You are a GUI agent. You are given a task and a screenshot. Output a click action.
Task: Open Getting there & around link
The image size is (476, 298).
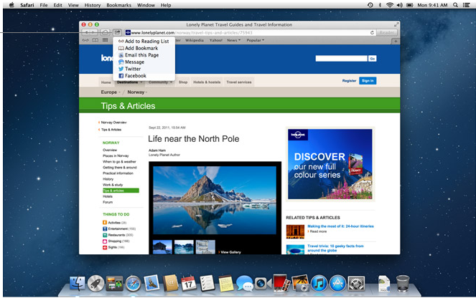coord(120,167)
